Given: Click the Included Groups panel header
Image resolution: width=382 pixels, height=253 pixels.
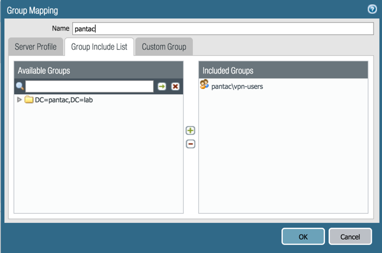Looking at the screenshot, I should click(x=283, y=70).
